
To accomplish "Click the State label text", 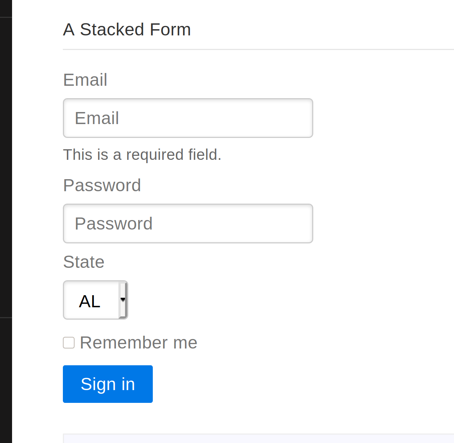I will tap(84, 262).
